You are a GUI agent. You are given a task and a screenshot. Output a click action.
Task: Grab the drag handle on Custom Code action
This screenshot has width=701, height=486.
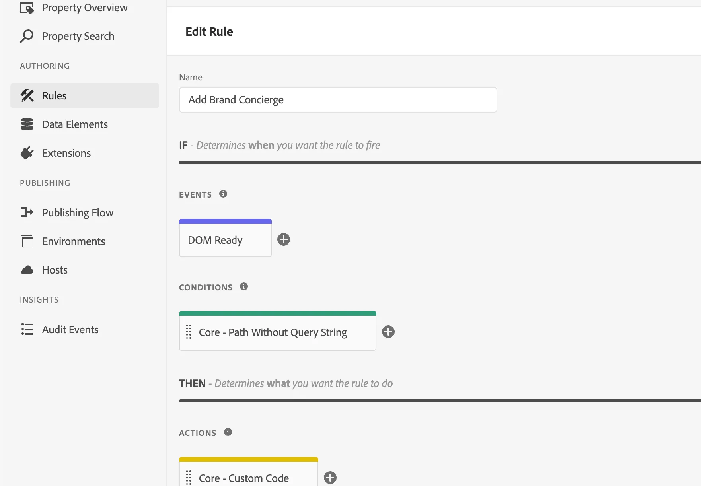pyautogui.click(x=189, y=478)
